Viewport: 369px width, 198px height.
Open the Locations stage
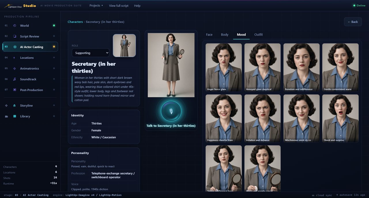(30, 58)
